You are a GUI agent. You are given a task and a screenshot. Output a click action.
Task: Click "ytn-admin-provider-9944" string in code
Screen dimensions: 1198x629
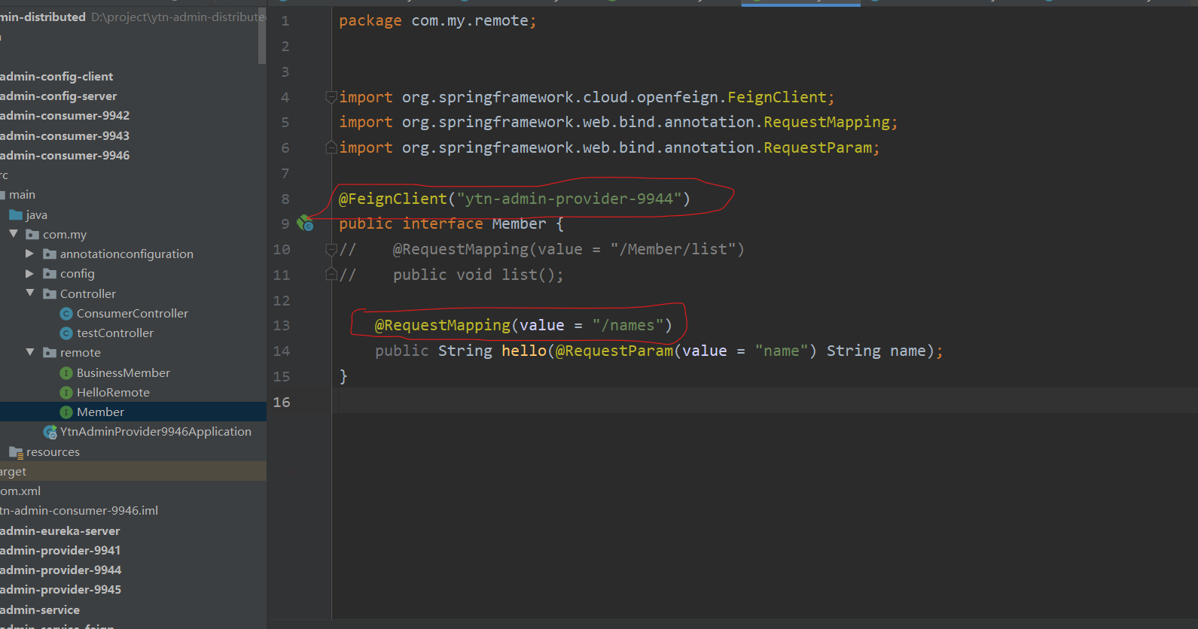569,199
